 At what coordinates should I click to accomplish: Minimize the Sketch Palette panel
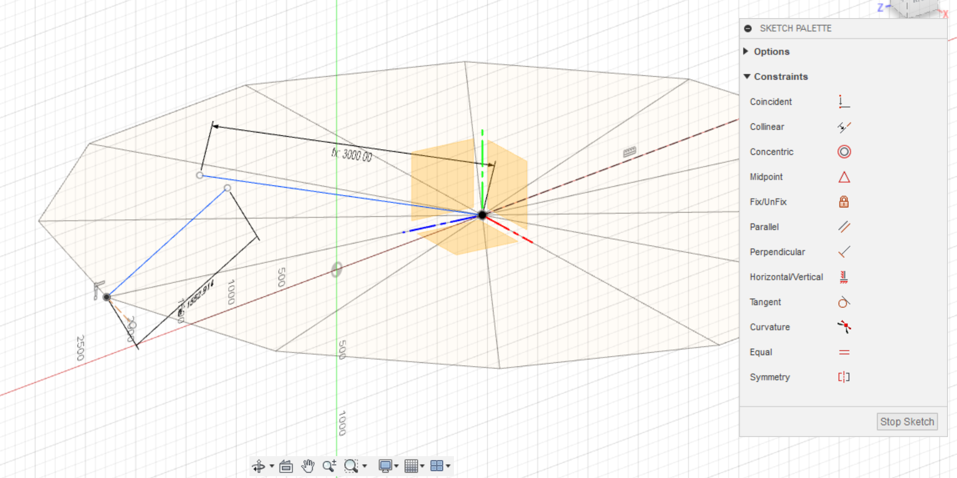point(747,28)
